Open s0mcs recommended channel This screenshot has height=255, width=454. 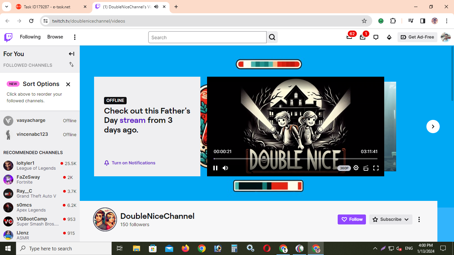tap(40, 207)
